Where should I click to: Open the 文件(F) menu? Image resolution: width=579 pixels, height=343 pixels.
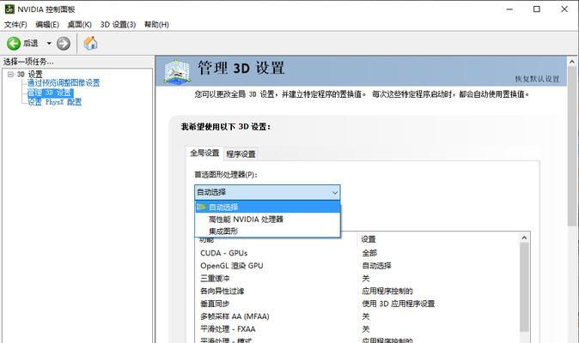[15, 25]
